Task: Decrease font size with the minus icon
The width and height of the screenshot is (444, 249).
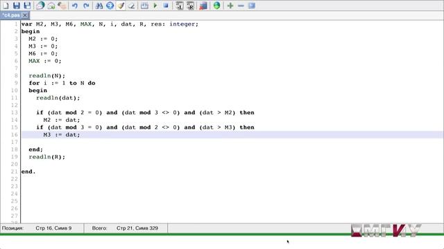Action: pyautogui.click(x=241, y=6)
